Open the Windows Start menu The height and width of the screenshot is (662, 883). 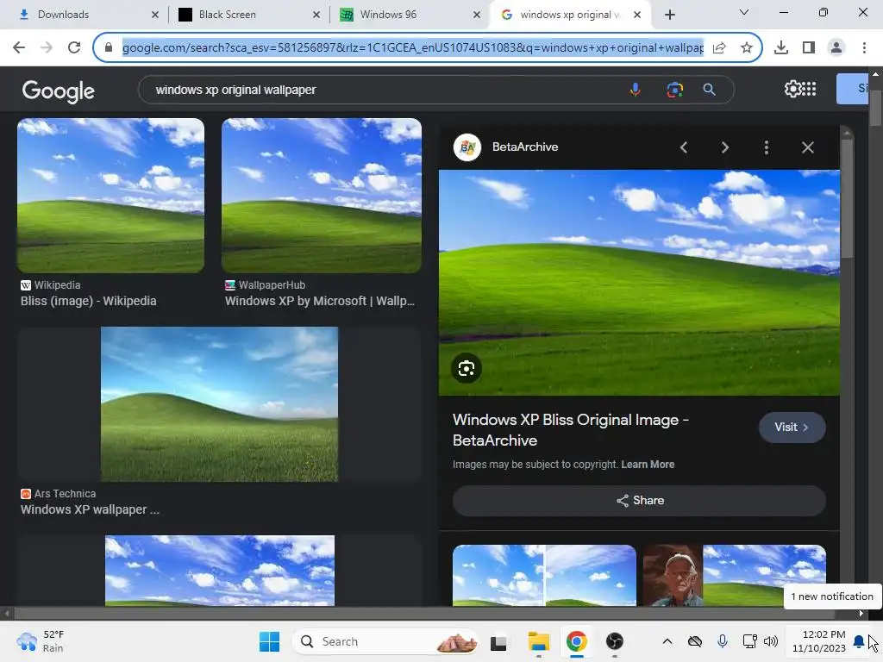tap(269, 641)
